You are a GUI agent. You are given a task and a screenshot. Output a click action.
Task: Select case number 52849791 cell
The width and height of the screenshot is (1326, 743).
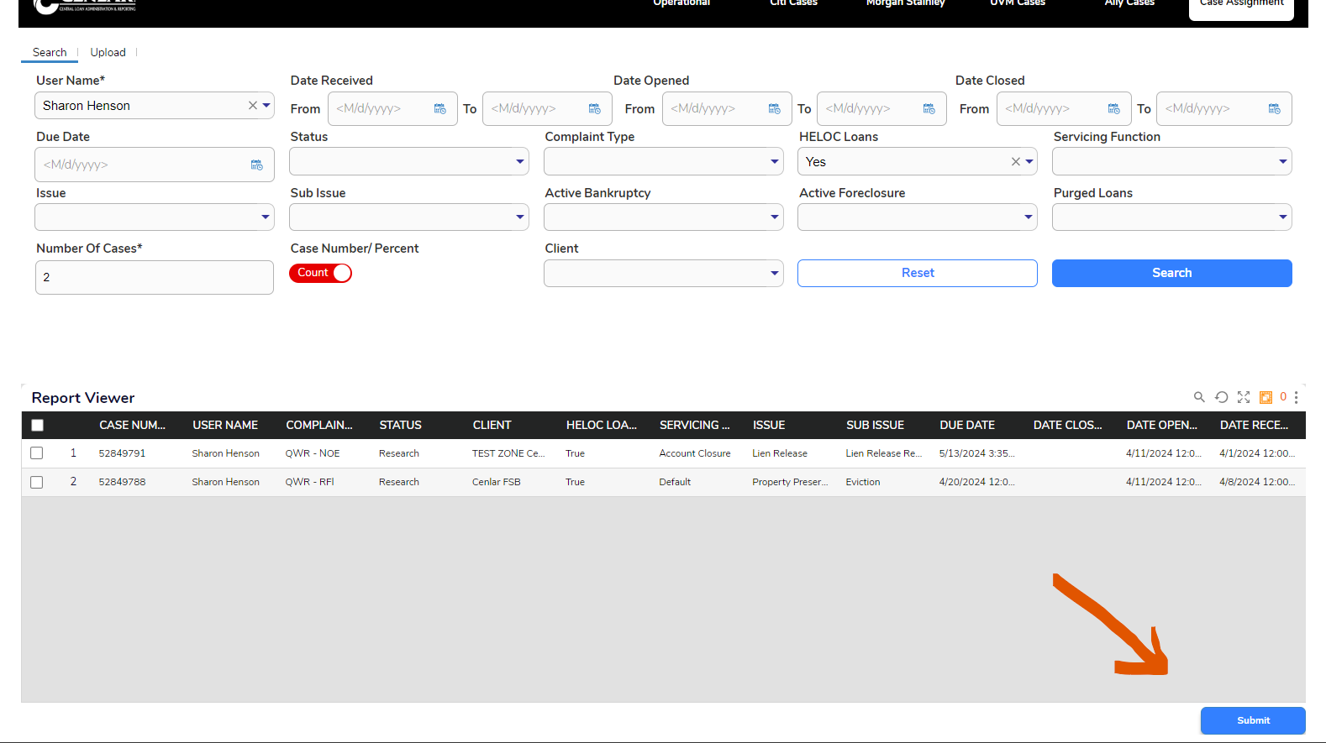[122, 453]
